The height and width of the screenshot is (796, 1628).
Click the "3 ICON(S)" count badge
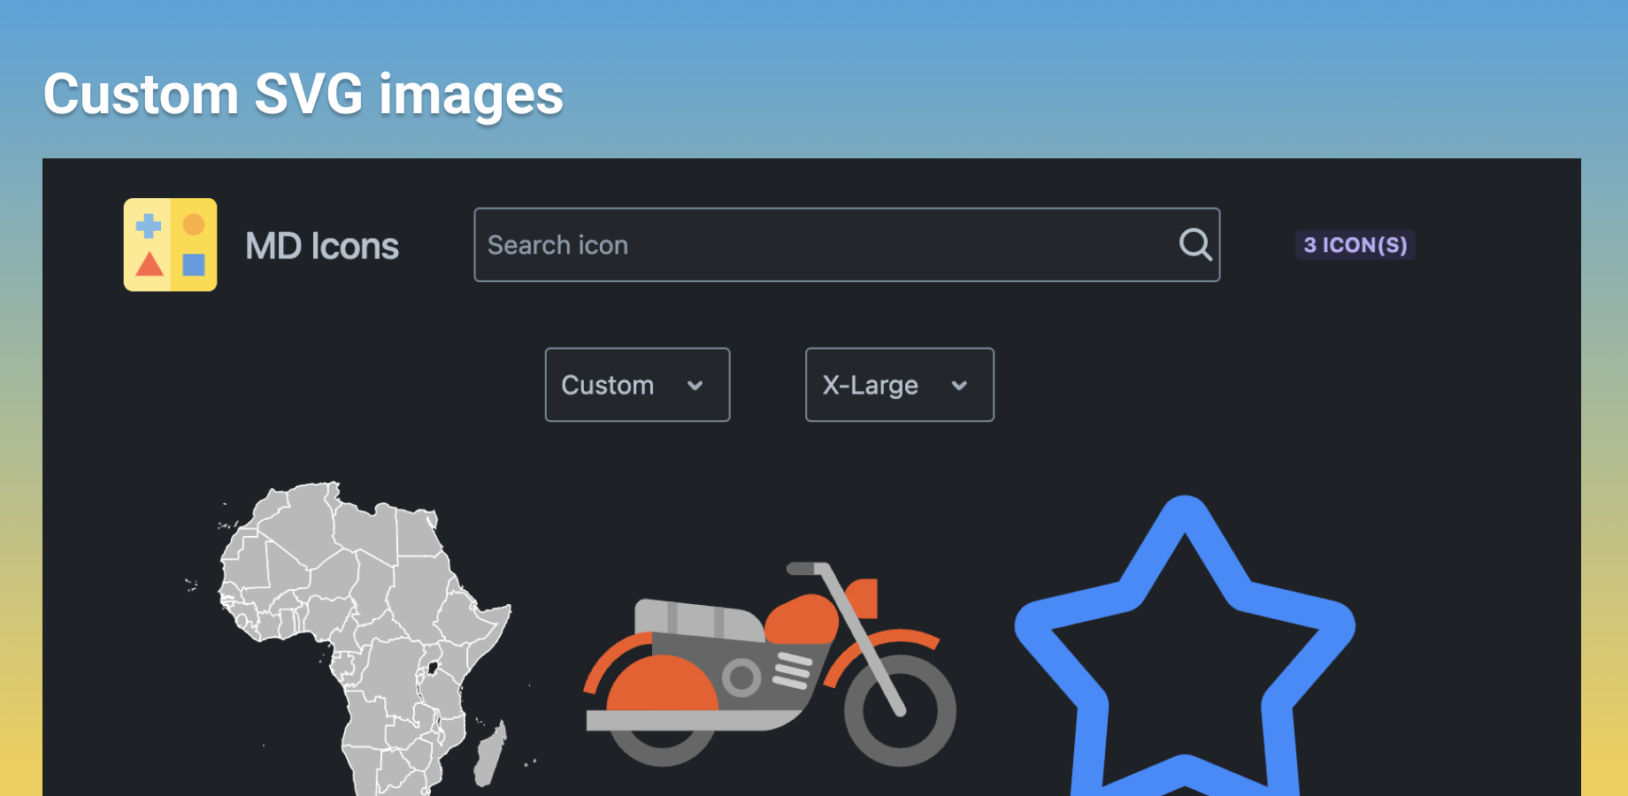(x=1355, y=245)
